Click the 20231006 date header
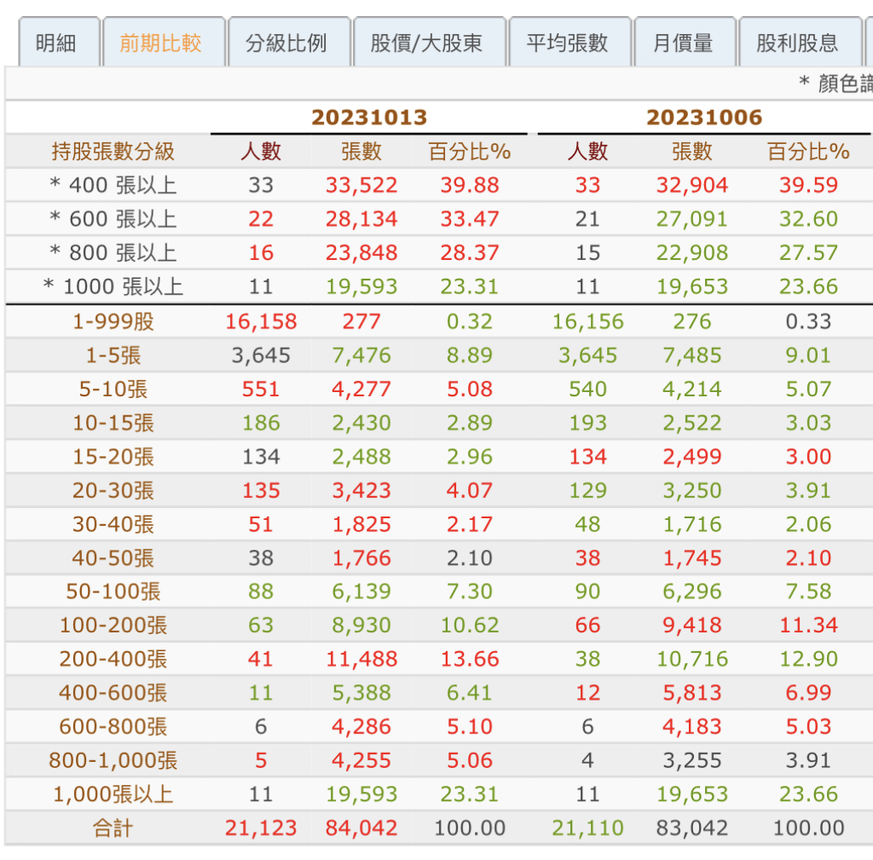The image size is (873, 860). pyautogui.click(x=703, y=117)
